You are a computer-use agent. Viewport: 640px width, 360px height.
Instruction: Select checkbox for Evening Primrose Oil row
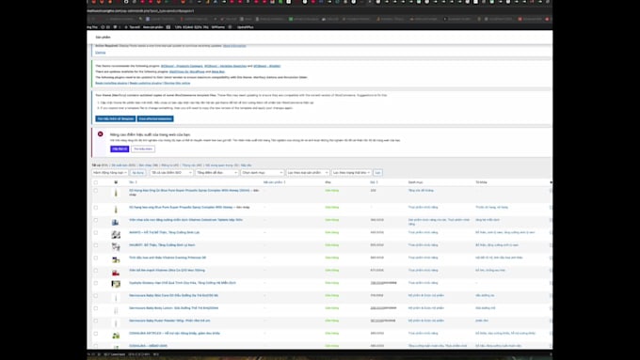(x=96, y=258)
